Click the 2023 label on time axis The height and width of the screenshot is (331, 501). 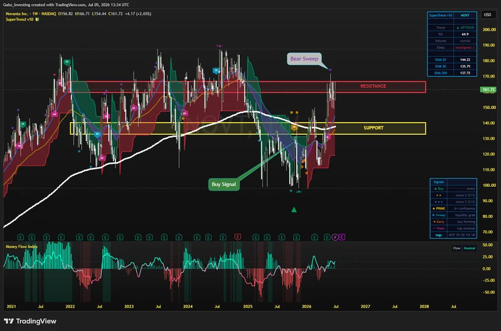tap(129, 307)
